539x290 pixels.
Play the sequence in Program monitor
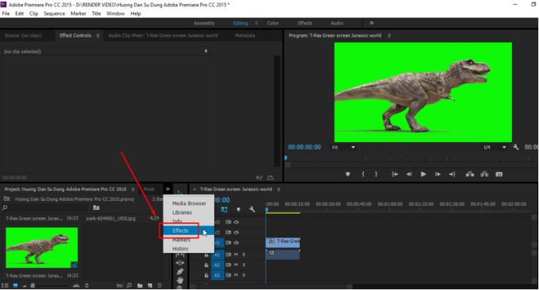423,174
